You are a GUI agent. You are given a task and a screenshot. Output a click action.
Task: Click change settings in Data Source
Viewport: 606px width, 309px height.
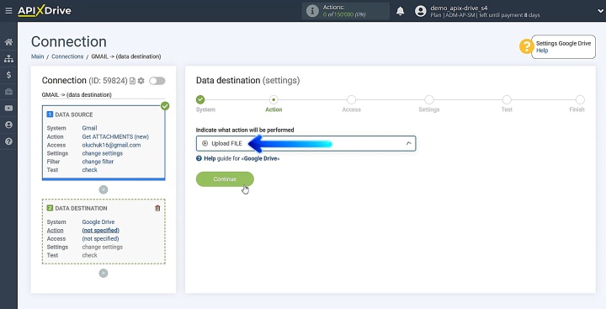pyautogui.click(x=102, y=153)
